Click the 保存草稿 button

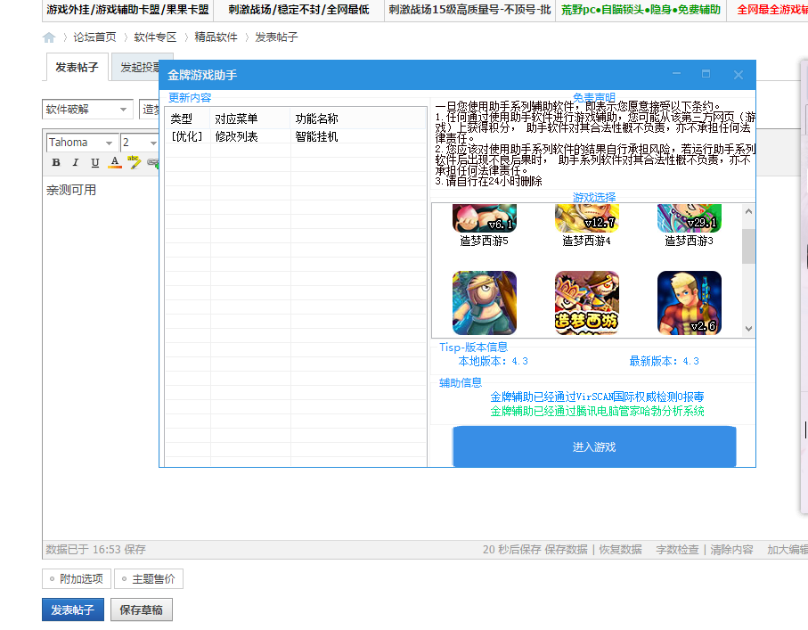click(141, 610)
